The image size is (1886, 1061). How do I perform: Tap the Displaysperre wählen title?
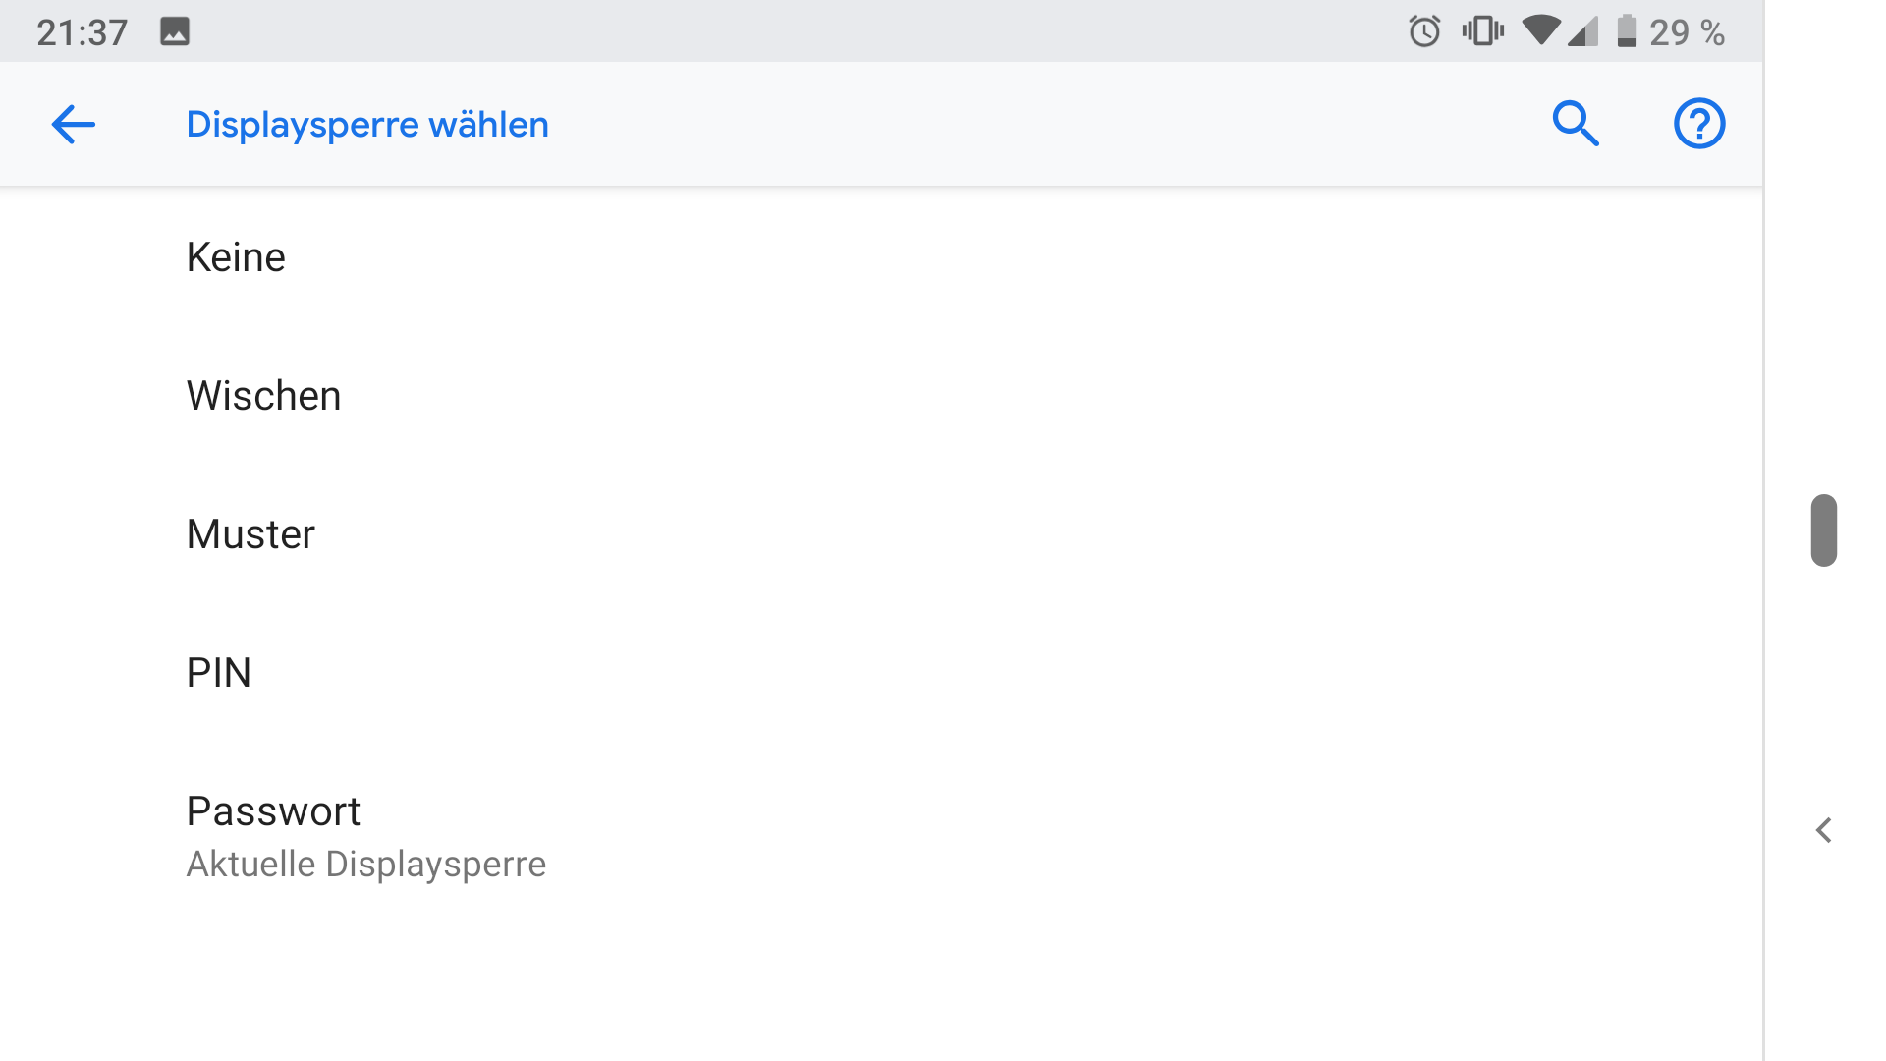pyautogui.click(x=367, y=125)
